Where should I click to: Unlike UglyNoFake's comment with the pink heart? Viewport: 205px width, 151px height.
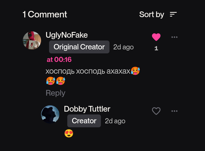point(156,37)
